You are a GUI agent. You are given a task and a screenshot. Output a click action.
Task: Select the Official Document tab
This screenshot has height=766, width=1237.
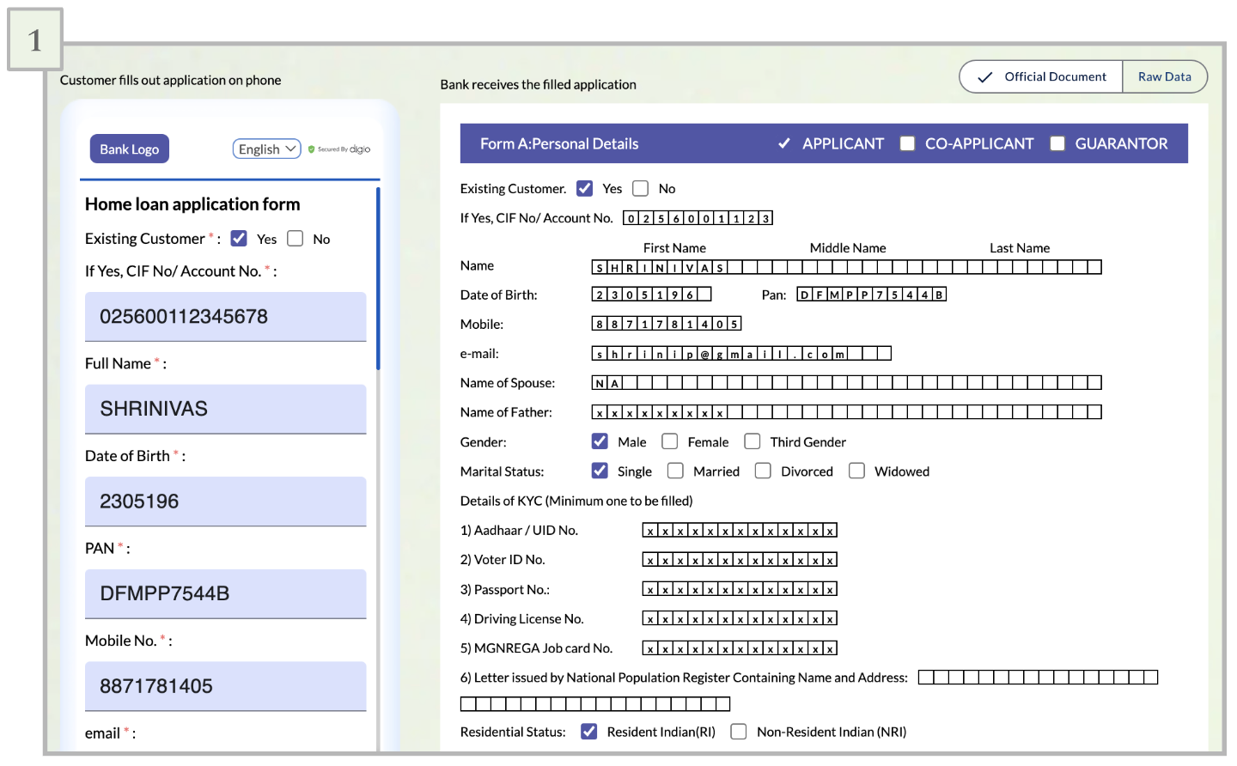[1041, 77]
